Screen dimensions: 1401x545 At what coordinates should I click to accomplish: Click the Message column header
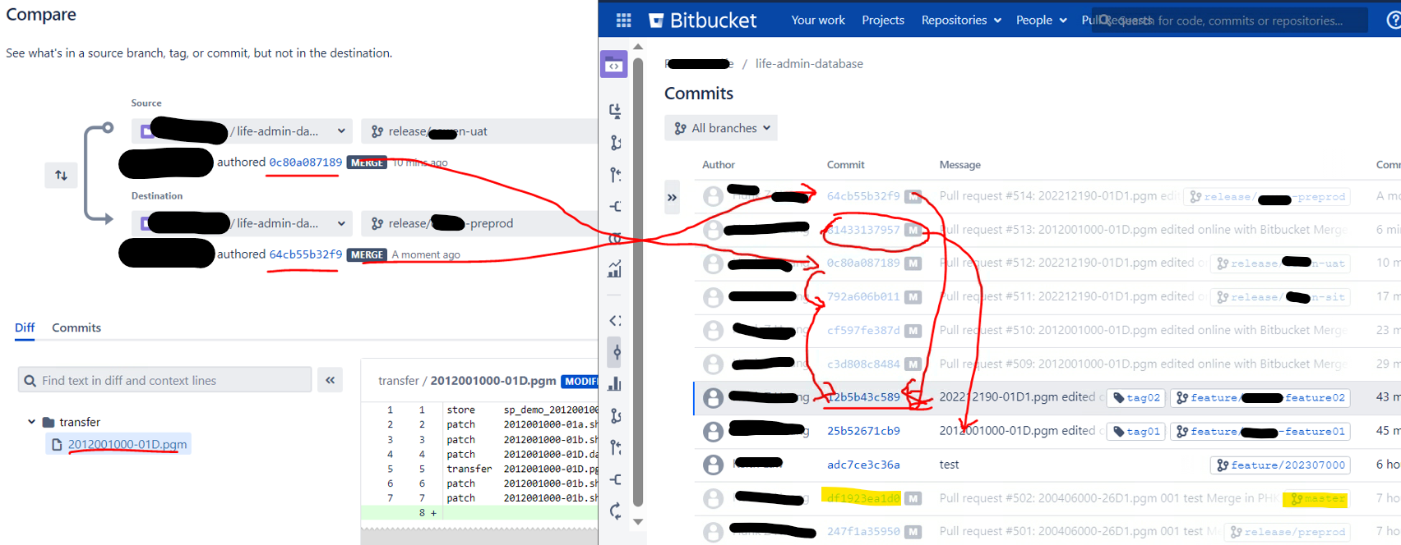[960, 165]
